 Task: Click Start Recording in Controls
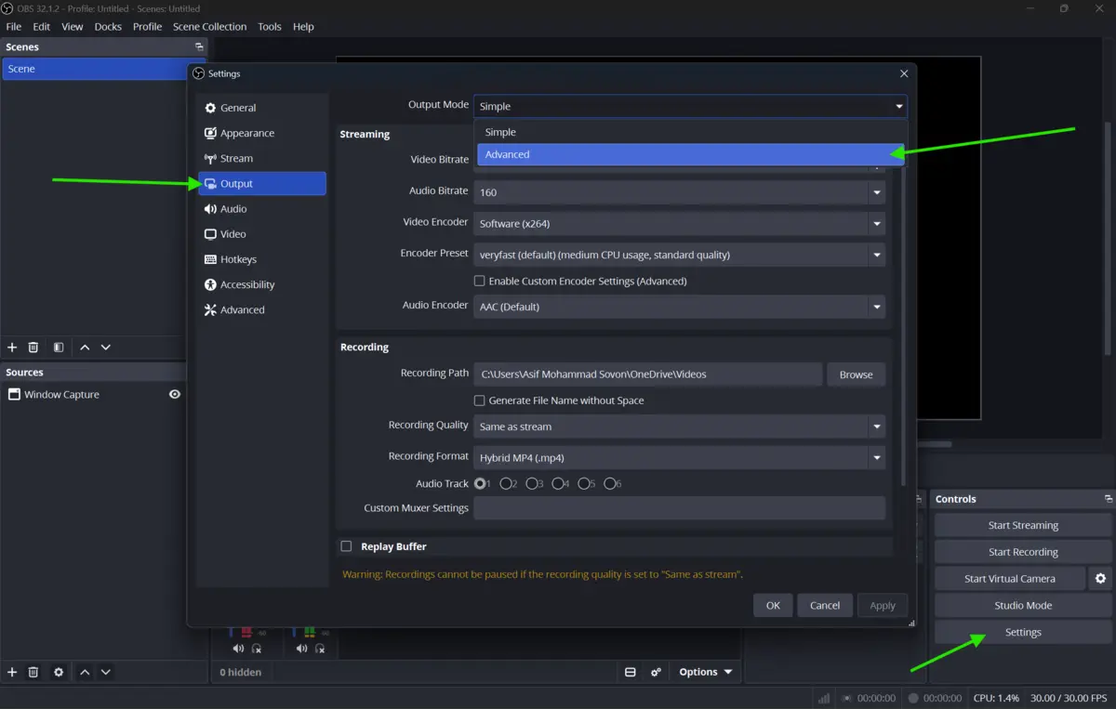[1023, 552]
